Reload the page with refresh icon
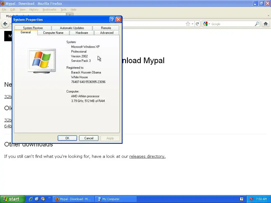 tap(197, 24)
